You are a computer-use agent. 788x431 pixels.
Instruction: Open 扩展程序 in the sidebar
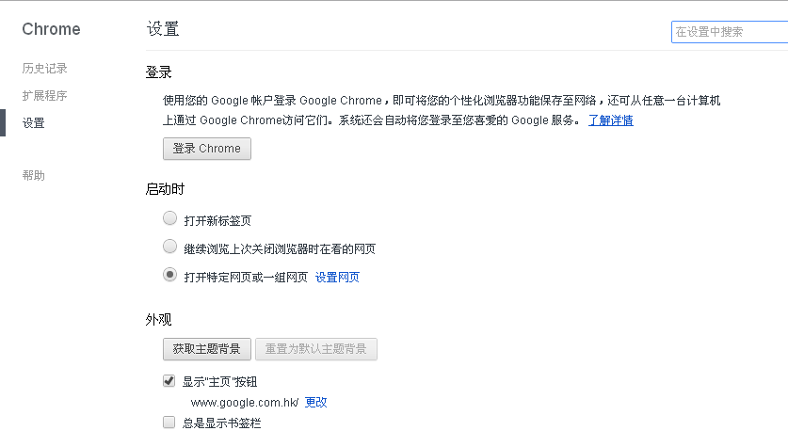coord(44,96)
